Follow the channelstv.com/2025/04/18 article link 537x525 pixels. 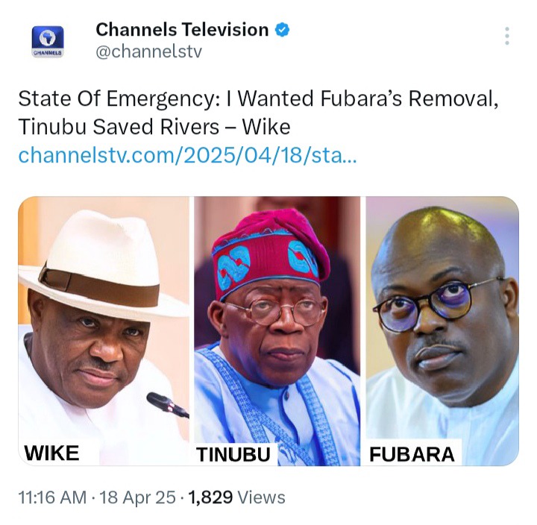click(187, 155)
